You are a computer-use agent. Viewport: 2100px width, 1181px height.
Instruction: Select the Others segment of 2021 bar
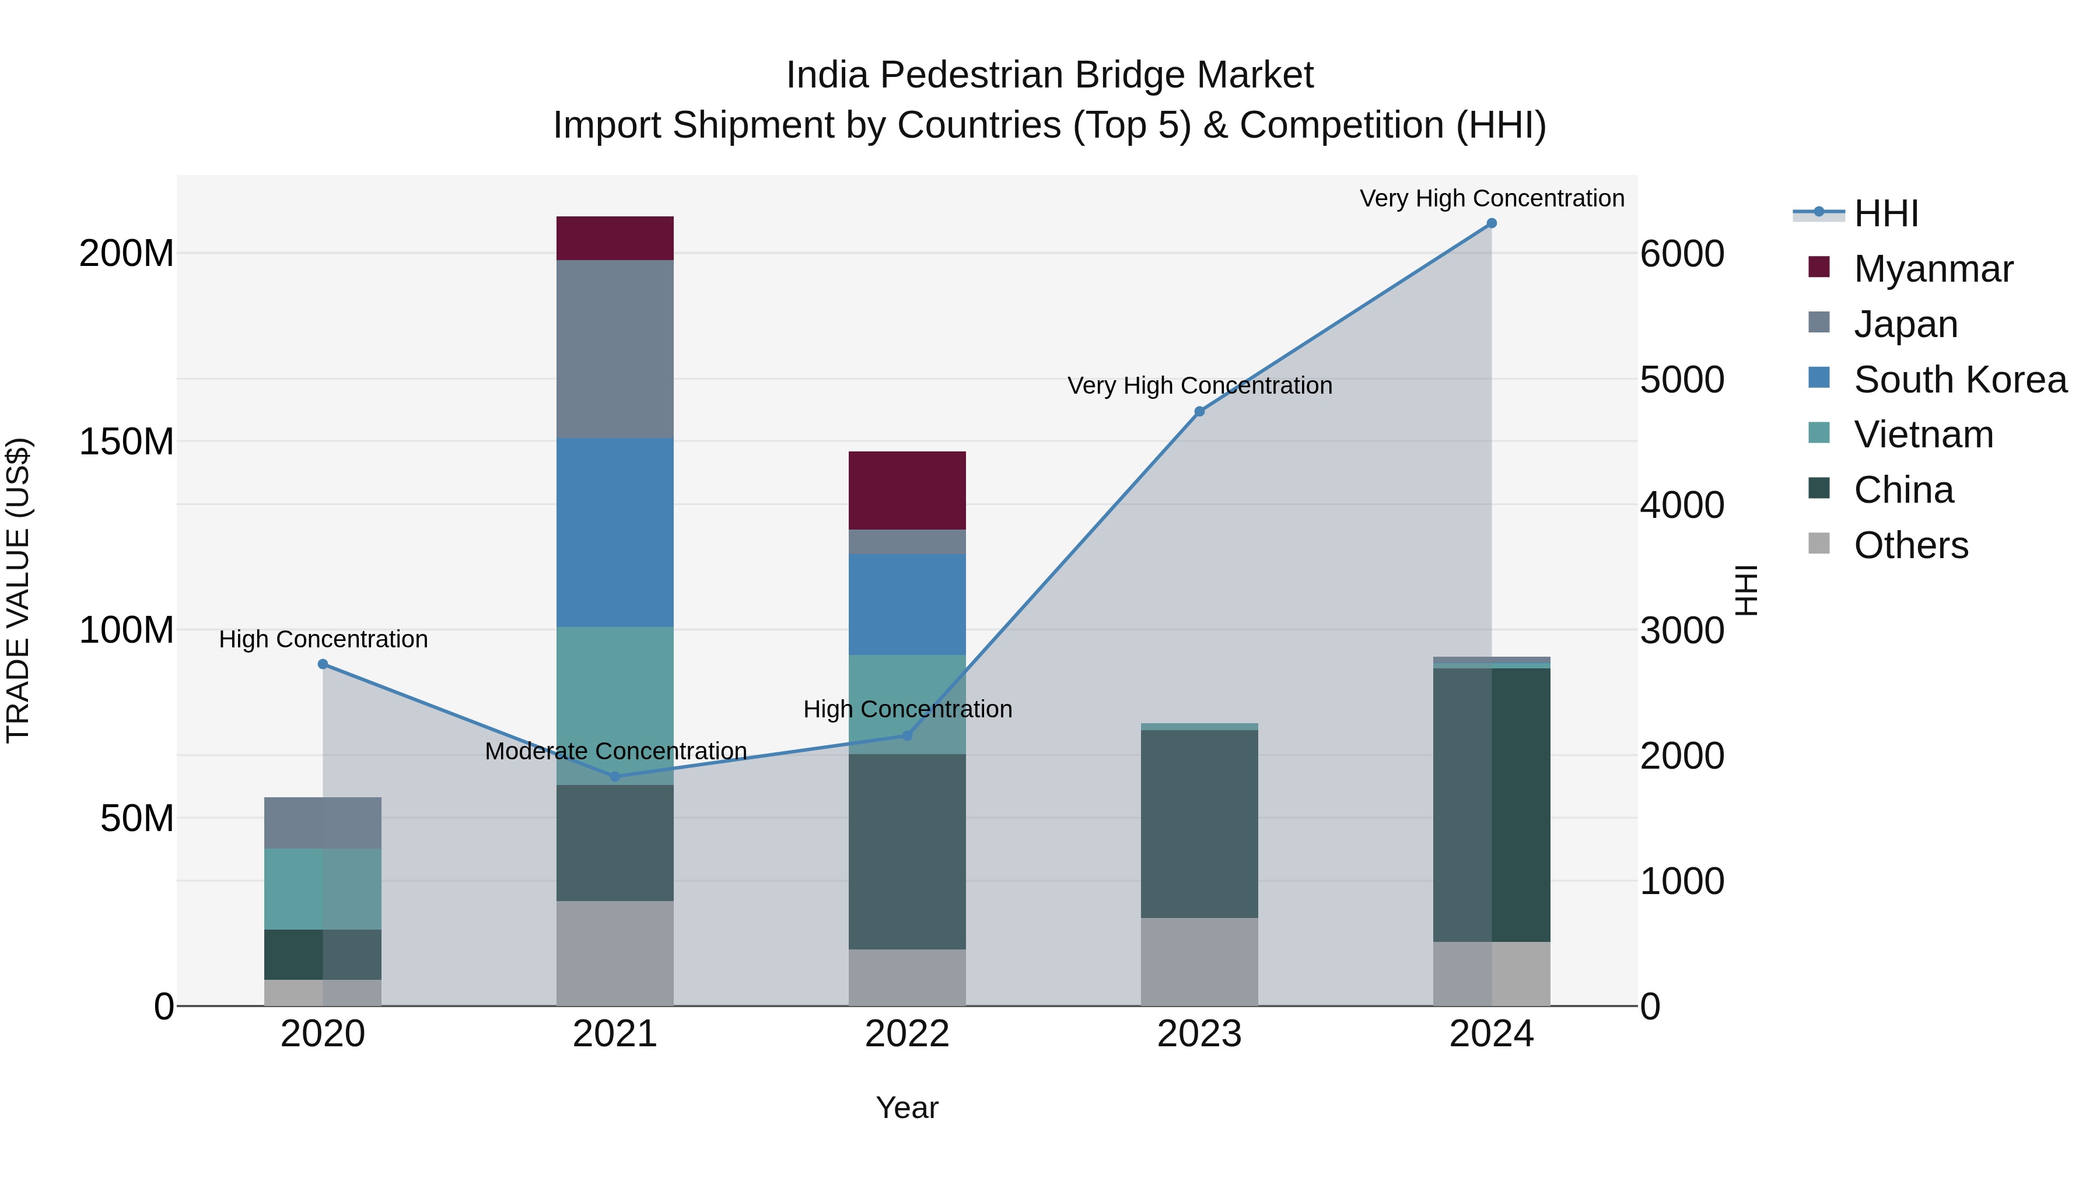point(615,953)
